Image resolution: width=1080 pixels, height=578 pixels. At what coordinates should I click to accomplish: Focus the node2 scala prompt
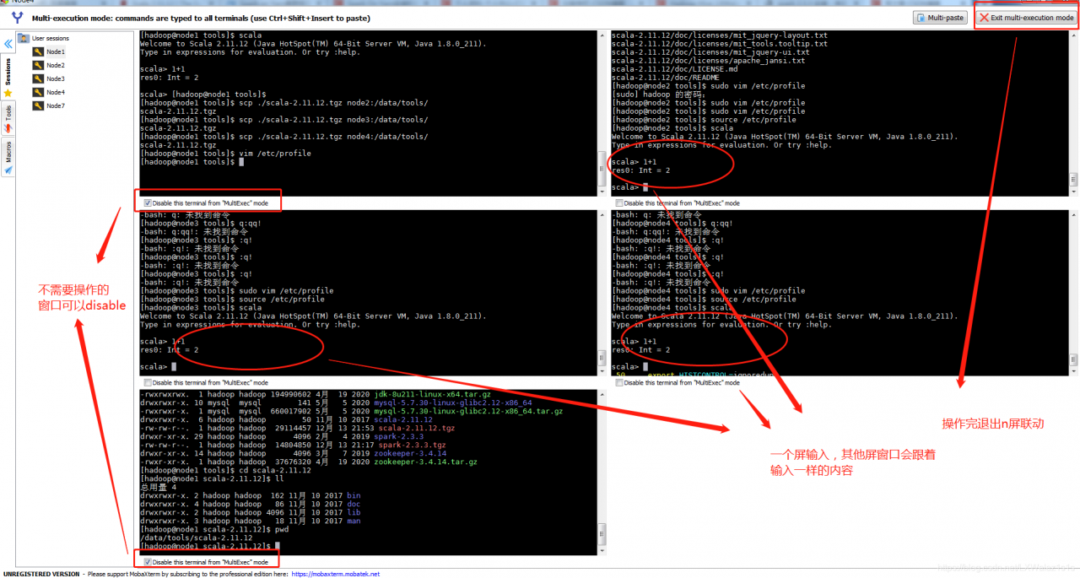click(x=630, y=187)
